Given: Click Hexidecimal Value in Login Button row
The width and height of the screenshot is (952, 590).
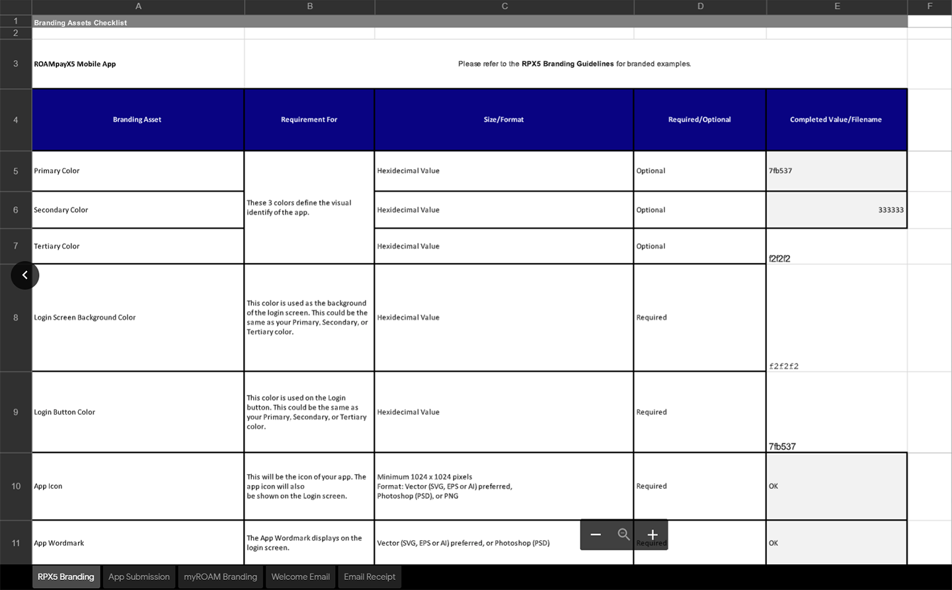Looking at the screenshot, I should (504, 412).
